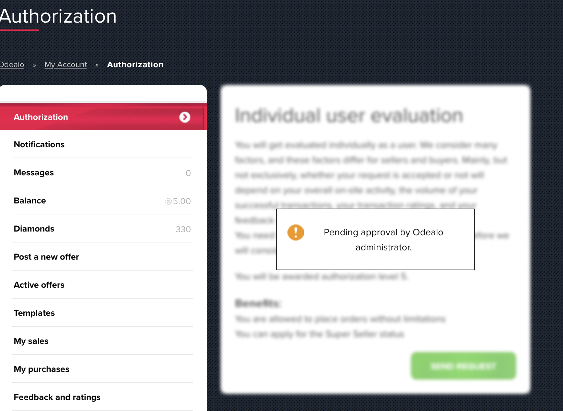Go to My sales

[x=102, y=341]
